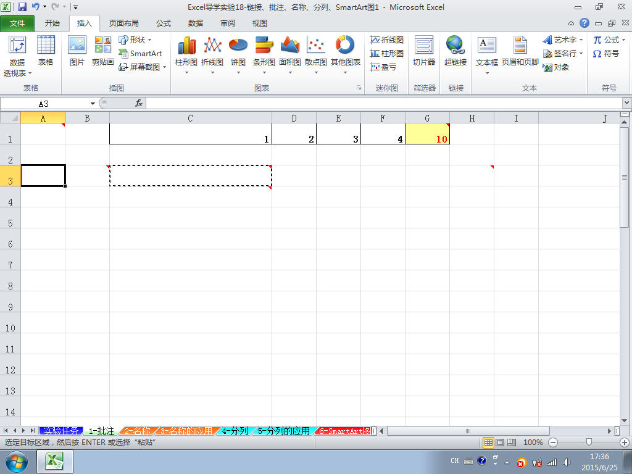632x474 pixels.
Task: Switch to Data (数据) ribbon tab
Action: [x=196, y=23]
